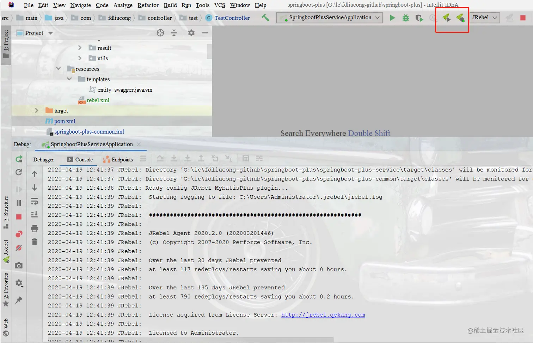The height and width of the screenshot is (343, 533).
Task: Click the Evaluate Expression calculator icon
Action: (x=246, y=159)
